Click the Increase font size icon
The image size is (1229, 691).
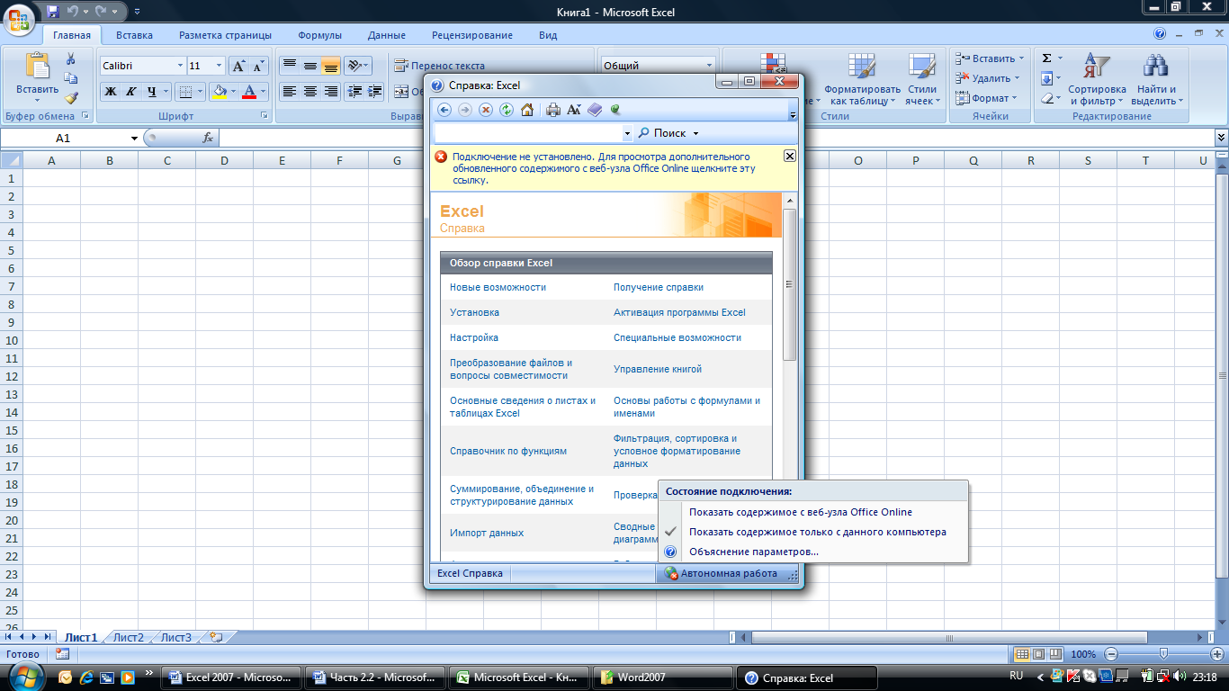238,66
